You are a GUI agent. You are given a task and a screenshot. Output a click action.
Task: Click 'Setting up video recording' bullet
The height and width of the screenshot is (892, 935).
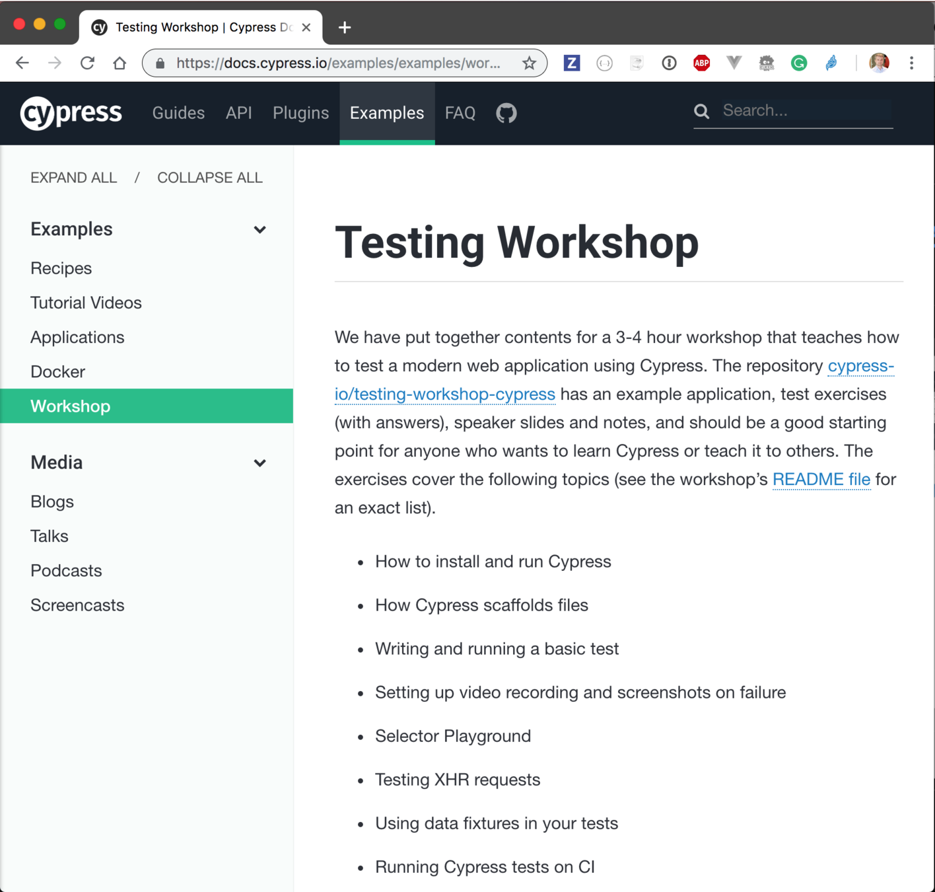(580, 692)
